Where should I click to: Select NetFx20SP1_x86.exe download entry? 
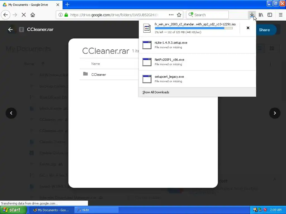coord(197,62)
